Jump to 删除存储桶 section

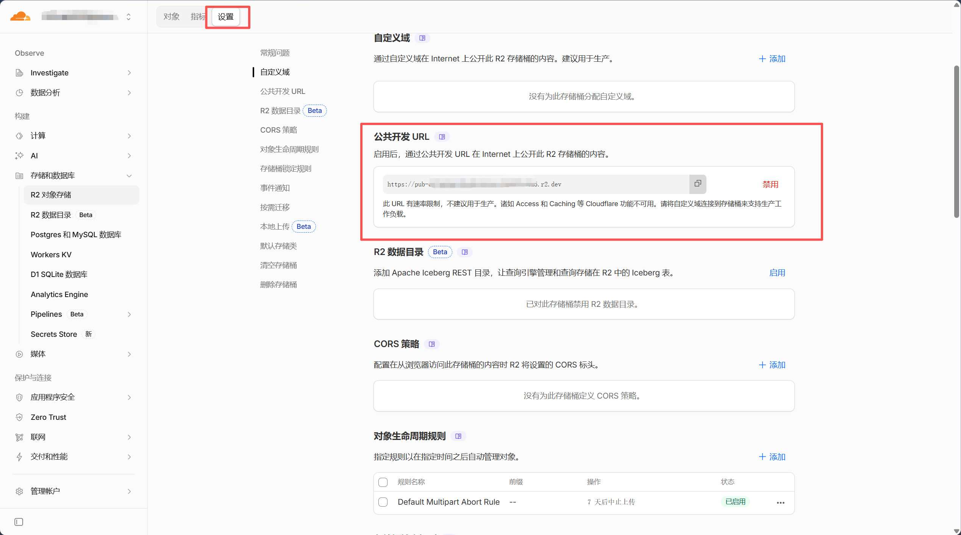point(279,285)
